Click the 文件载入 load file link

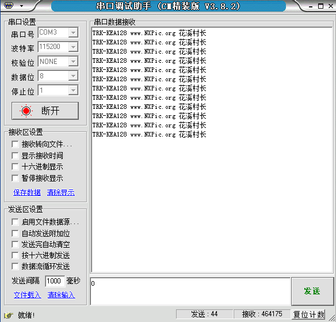point(27,295)
